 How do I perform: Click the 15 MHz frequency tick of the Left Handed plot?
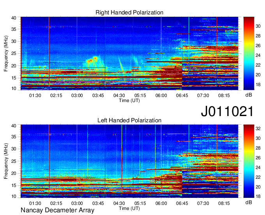click(x=14, y=185)
